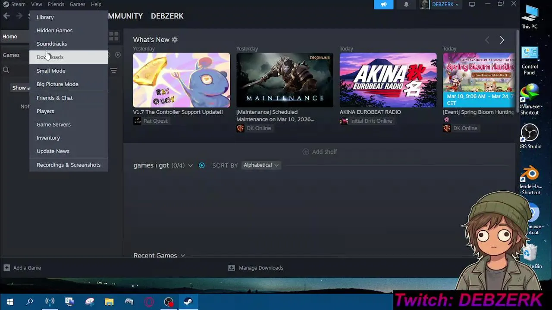This screenshot has width=552, height=310.
Task: Open library filter options icon
Action: tap(113, 70)
